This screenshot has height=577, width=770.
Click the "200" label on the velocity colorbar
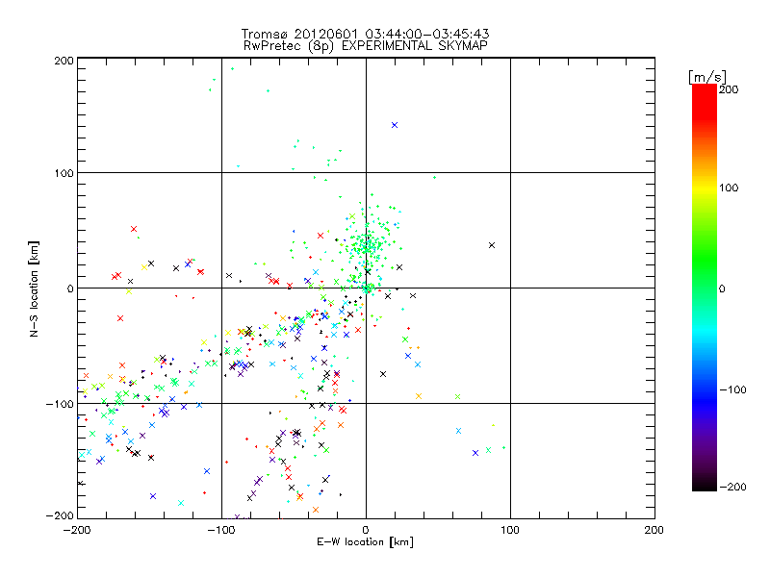click(x=729, y=89)
